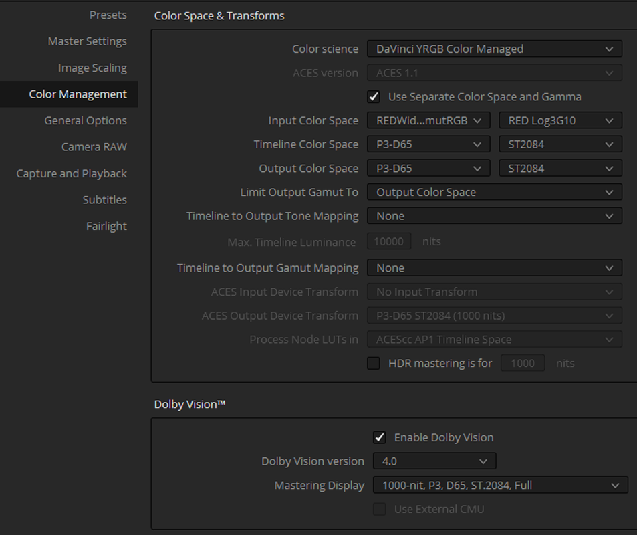Viewport: 637px width, 535px height.
Task: Open General Options section
Action: pos(86,121)
